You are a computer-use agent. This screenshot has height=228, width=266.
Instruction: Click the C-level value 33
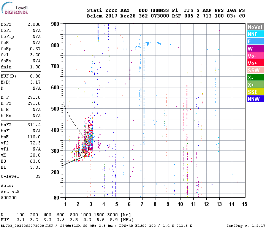[38, 176]
